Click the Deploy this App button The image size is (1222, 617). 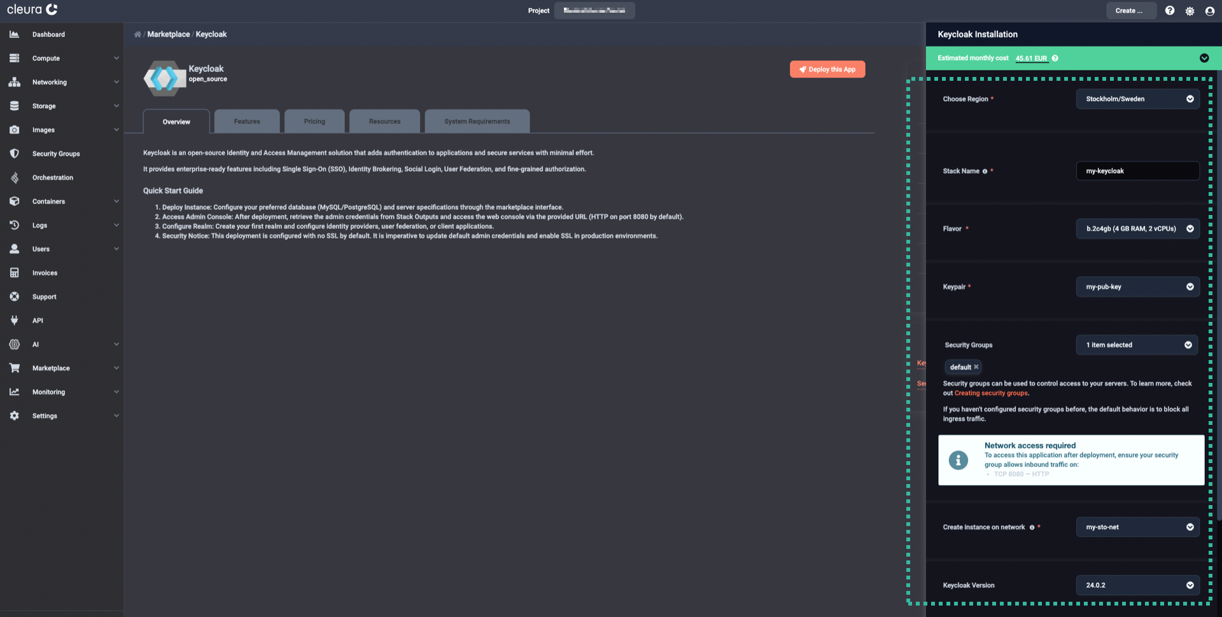827,69
